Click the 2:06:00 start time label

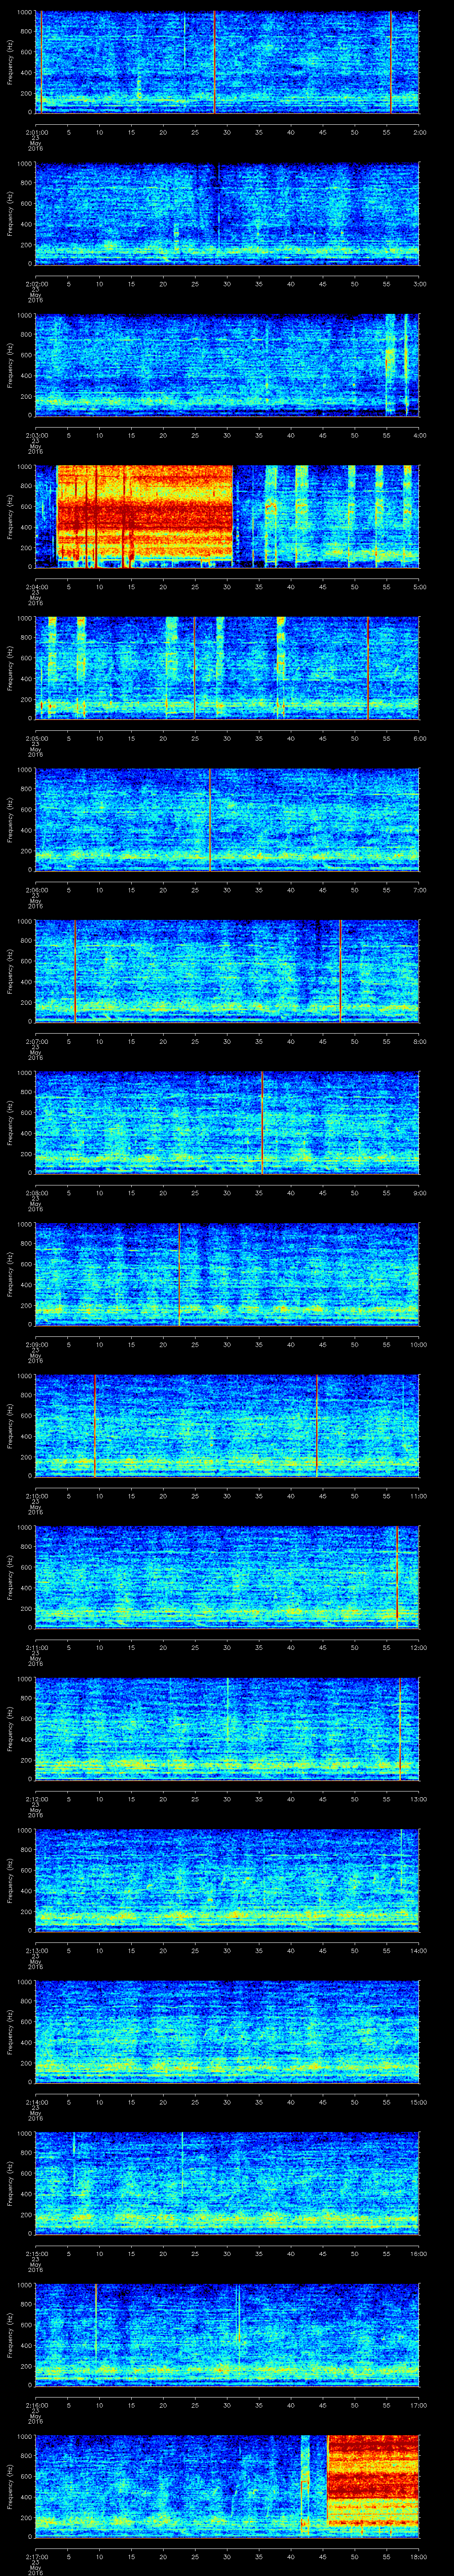36,891
